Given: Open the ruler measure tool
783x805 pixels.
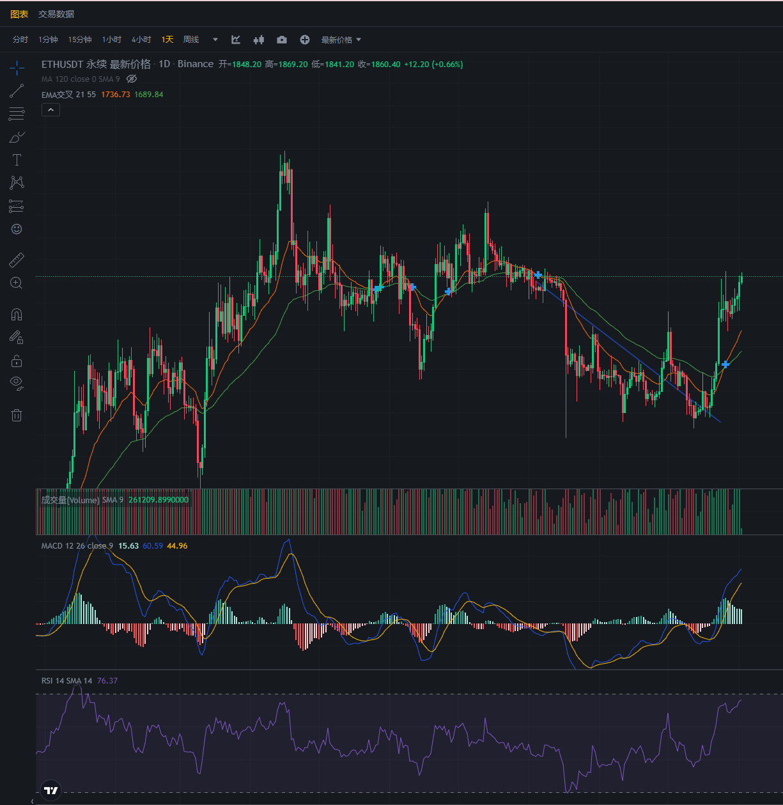Looking at the screenshot, I should click(x=17, y=260).
